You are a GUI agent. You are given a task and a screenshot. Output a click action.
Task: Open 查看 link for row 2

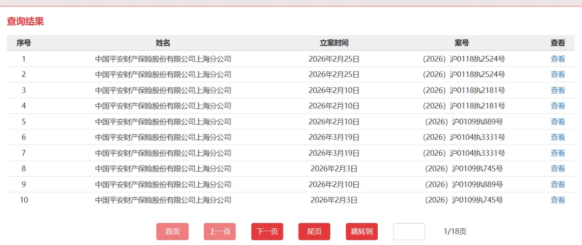pos(558,75)
